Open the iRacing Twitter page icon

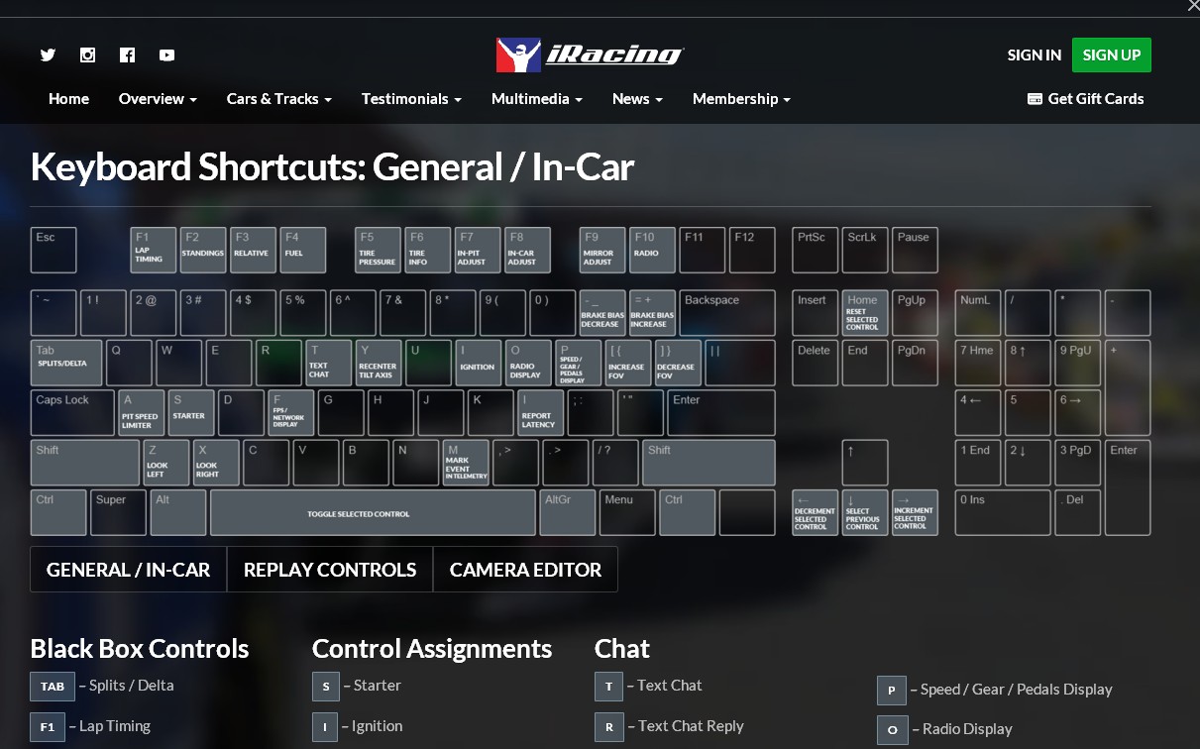click(x=48, y=55)
